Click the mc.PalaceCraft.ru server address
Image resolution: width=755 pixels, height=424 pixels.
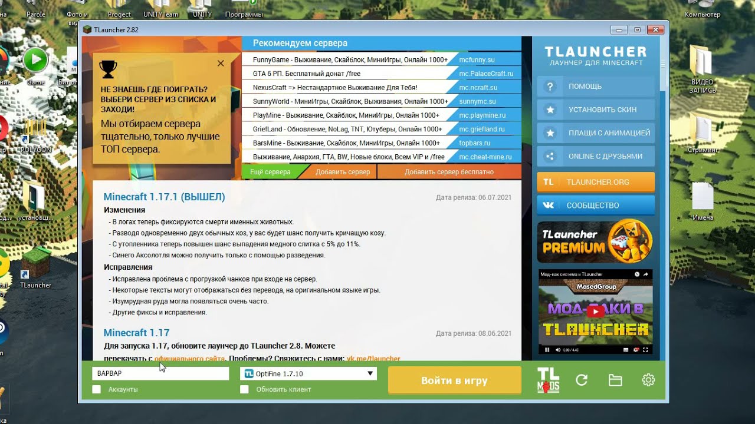click(x=486, y=74)
